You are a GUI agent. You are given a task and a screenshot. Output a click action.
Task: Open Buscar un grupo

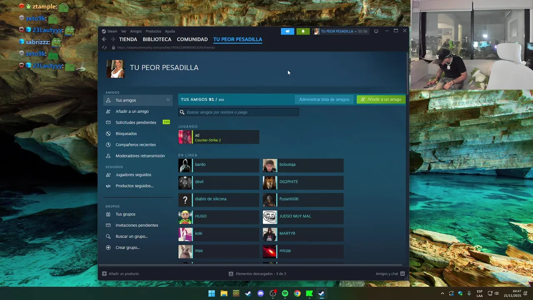tap(138, 236)
